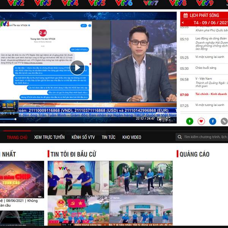The height and width of the screenshot is (228, 228).
Task: Enter fullscreen mode in video player
Action: [x=168, y=119]
